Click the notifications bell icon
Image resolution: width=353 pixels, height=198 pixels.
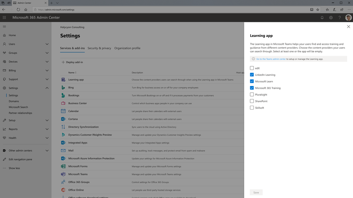click(322, 18)
